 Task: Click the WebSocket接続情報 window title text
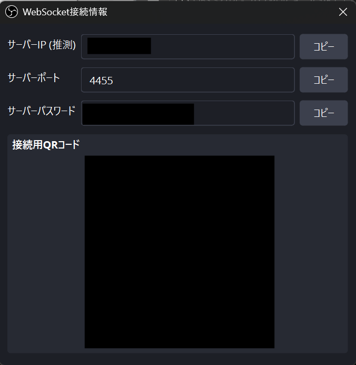[65, 12]
